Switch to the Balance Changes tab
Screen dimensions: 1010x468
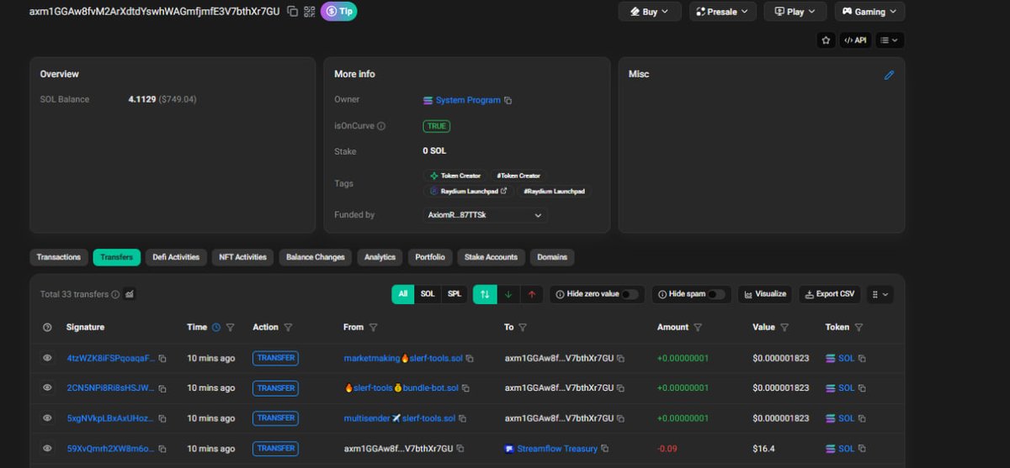point(316,257)
